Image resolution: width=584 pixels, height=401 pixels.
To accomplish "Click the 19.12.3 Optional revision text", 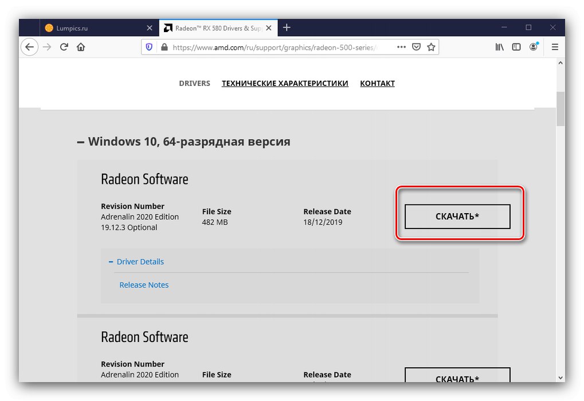I will (x=129, y=227).
